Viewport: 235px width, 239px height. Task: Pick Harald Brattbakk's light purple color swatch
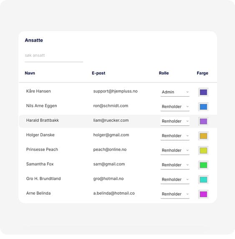[203, 121]
